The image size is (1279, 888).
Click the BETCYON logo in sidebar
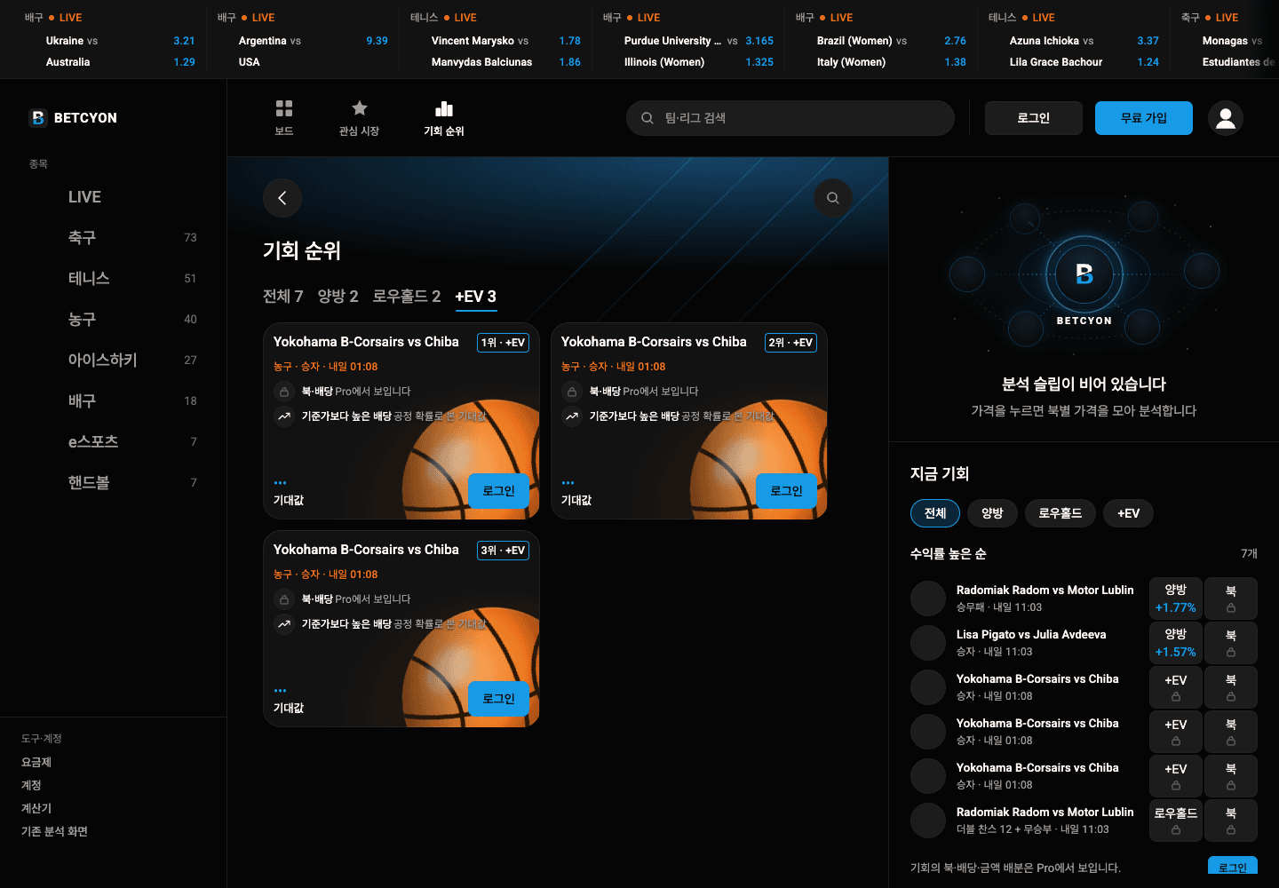click(x=73, y=118)
